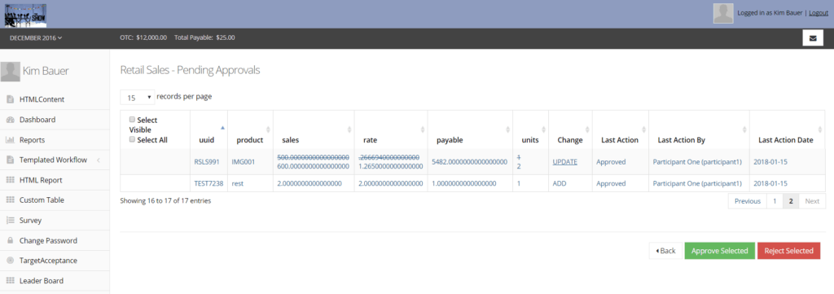The height and width of the screenshot is (294, 834).
Task: Open the DECEMBER 2016 period dropdown
Action: pos(36,37)
